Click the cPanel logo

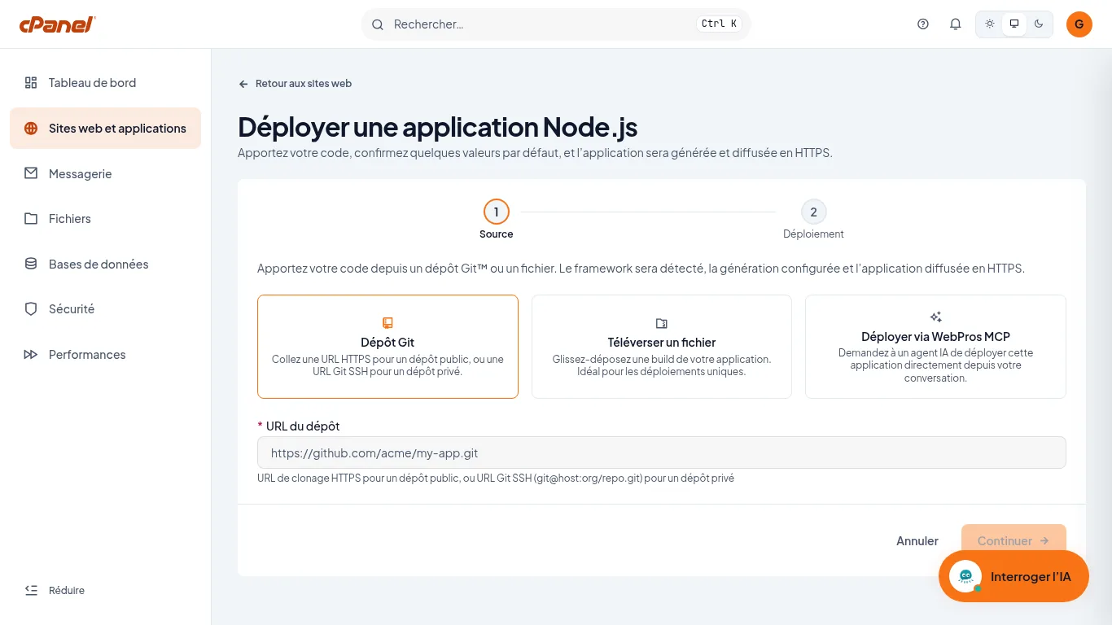pos(58,24)
